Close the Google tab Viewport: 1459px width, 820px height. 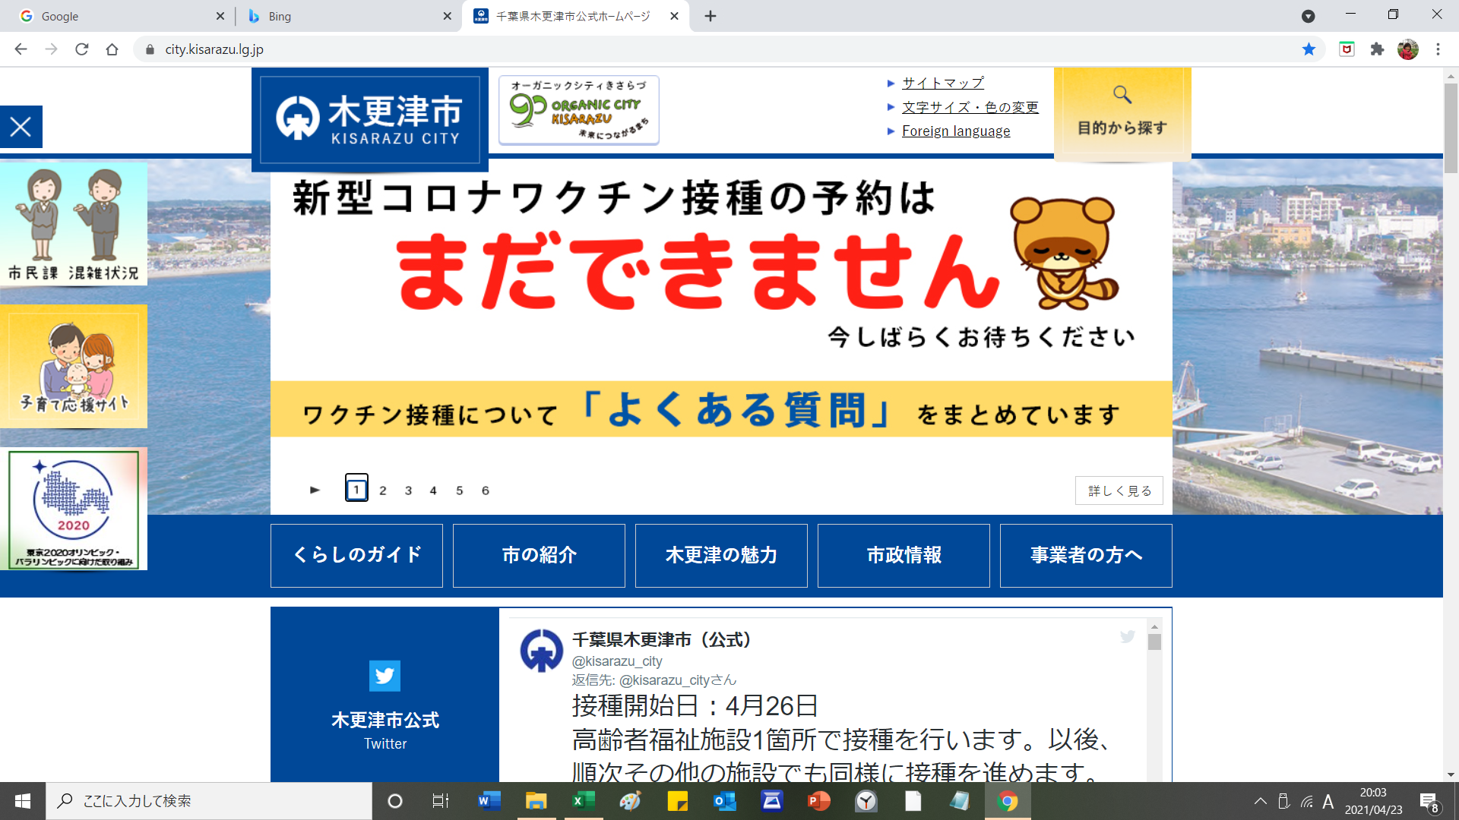pyautogui.click(x=220, y=16)
